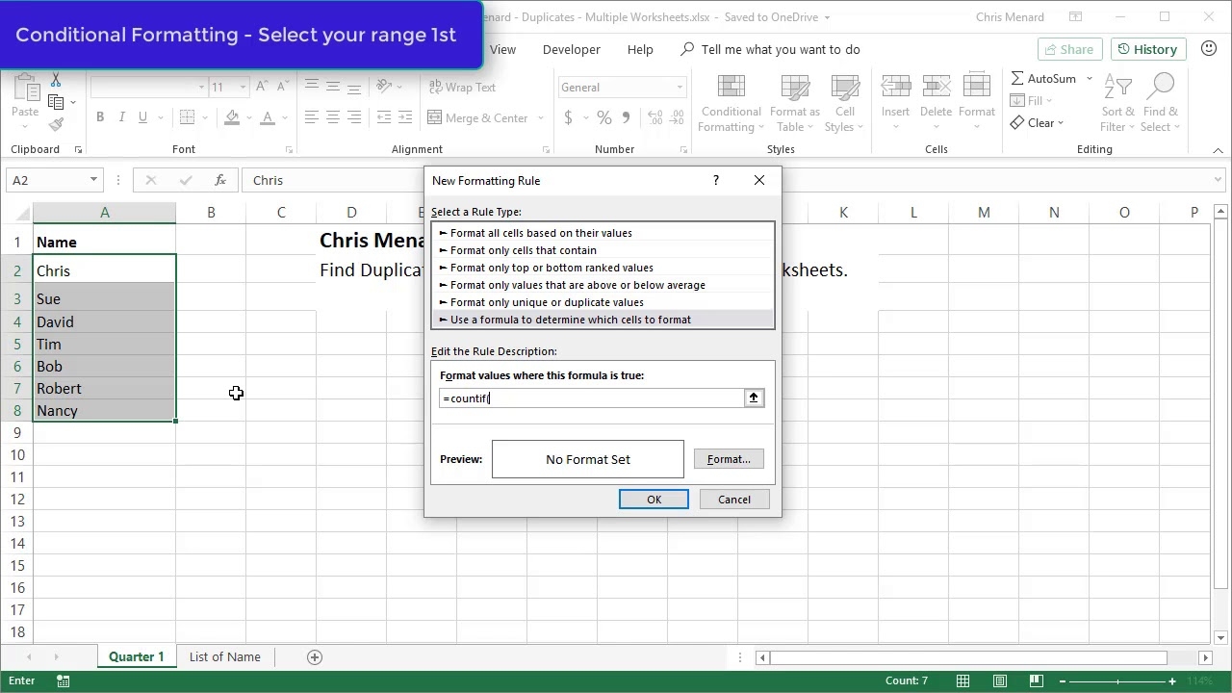Open the Developer ribbon tab

(571, 49)
